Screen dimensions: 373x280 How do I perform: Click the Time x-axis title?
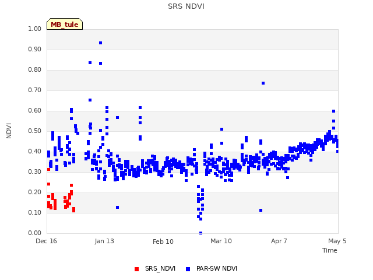point(329,250)
